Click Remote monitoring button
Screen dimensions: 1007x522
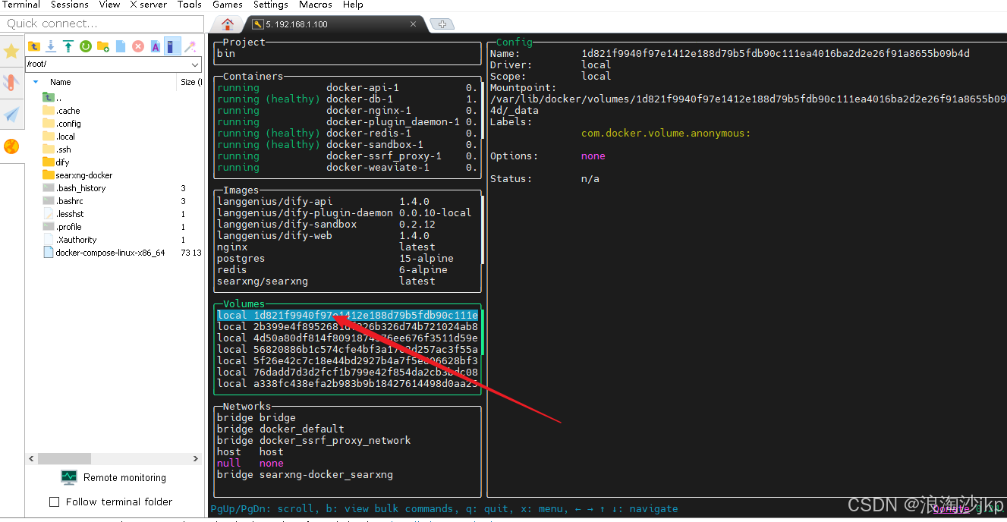(x=114, y=477)
